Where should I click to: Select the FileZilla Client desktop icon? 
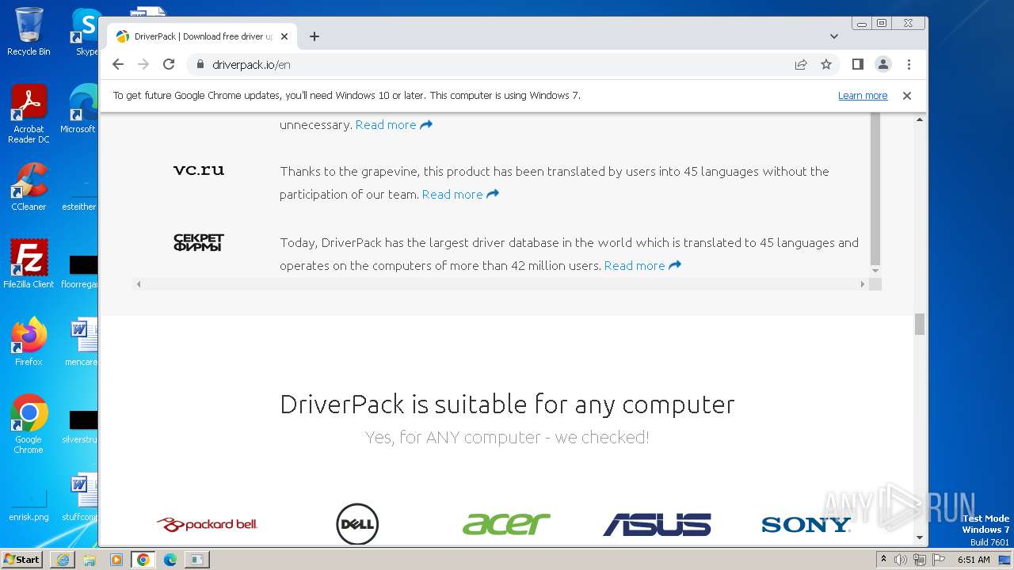(x=29, y=264)
